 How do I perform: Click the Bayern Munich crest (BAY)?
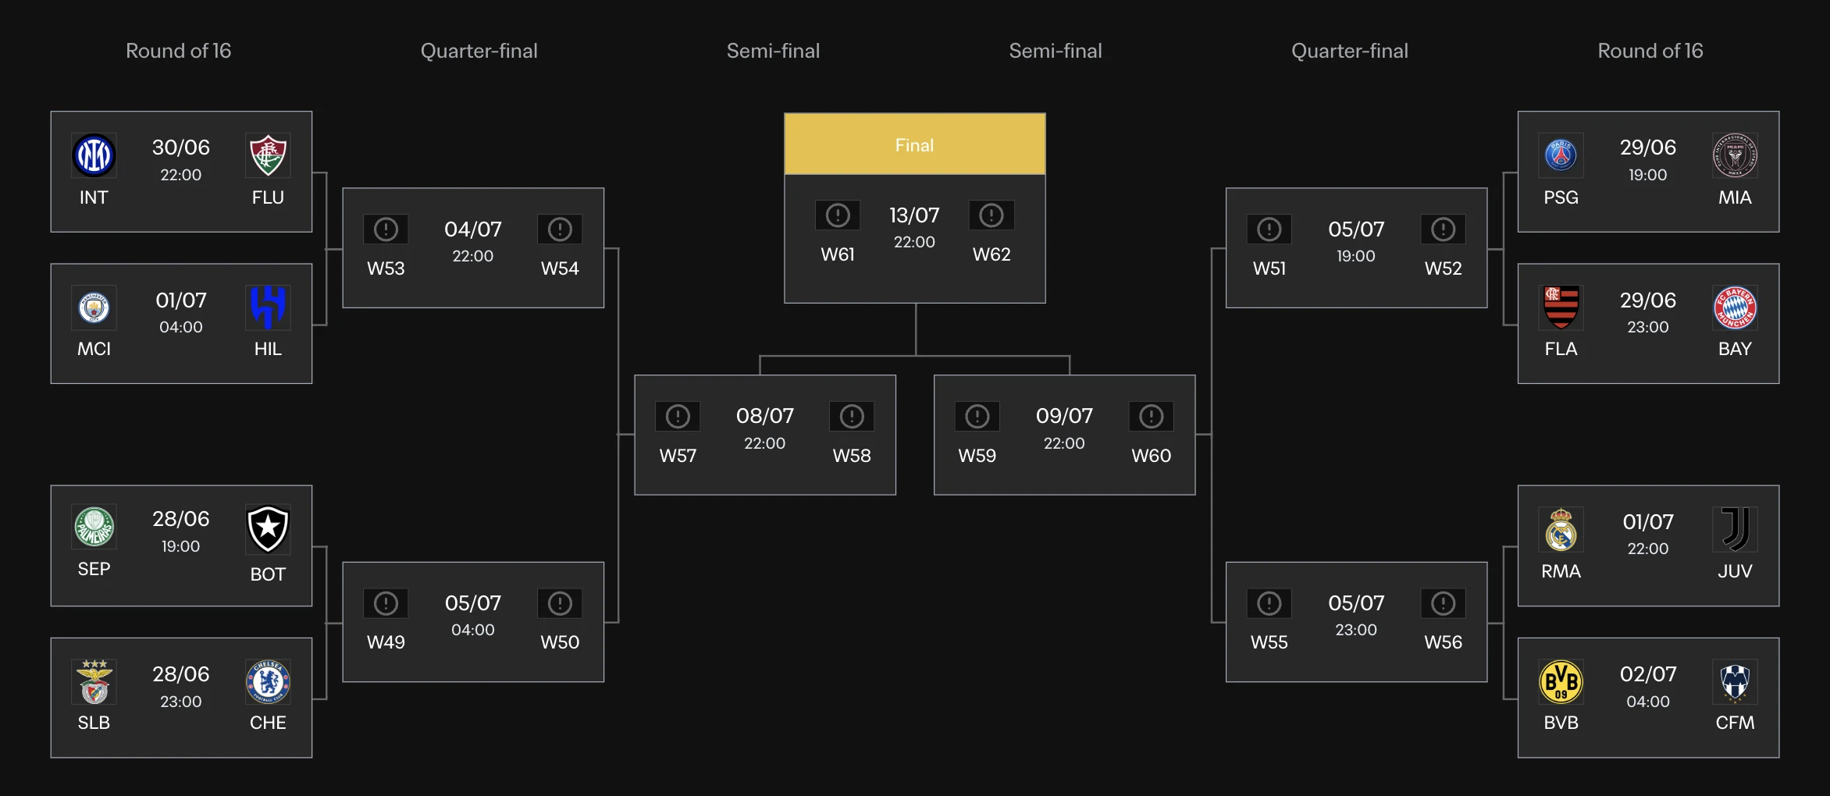[x=1735, y=307]
